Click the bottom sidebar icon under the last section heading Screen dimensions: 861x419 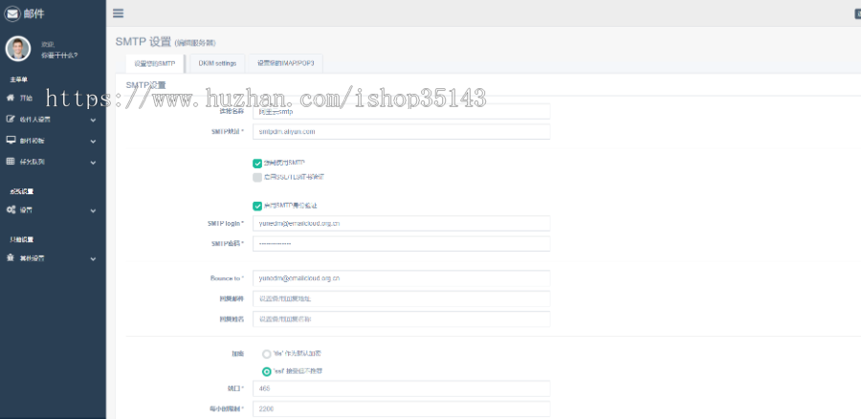click(x=11, y=258)
